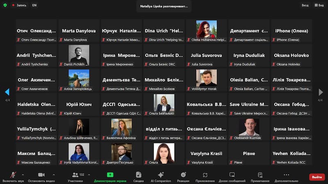This screenshot has width=328, height=184.
Task: Click the green encryption shield icon
Action: click(x=5, y=5)
